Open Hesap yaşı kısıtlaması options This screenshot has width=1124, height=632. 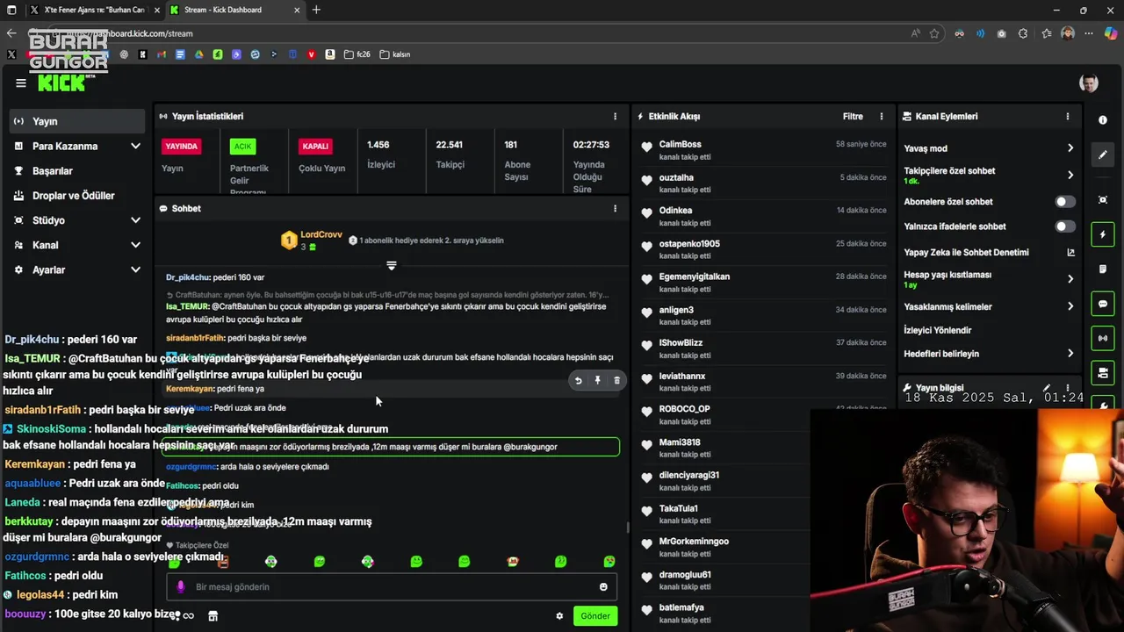[x=989, y=279]
